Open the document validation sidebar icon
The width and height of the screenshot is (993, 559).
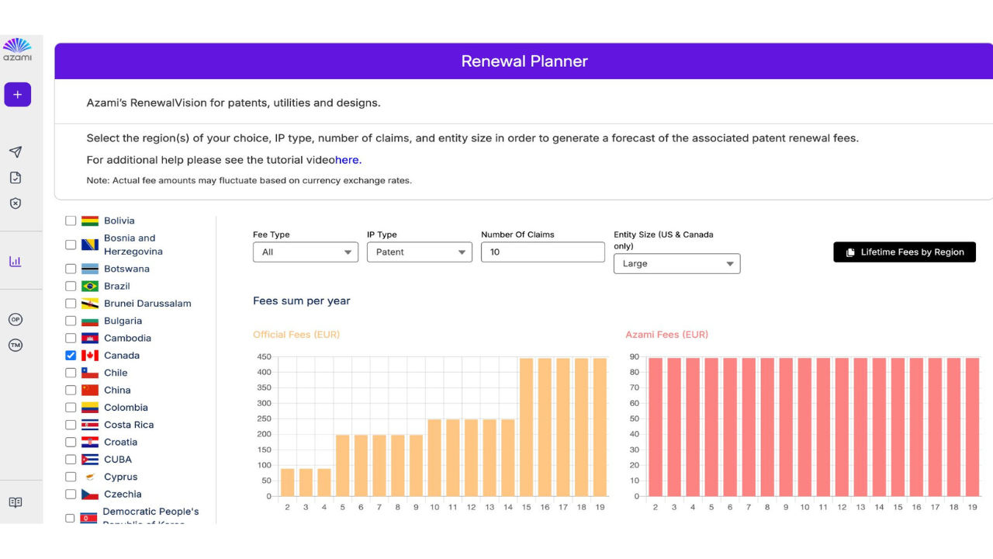click(x=15, y=177)
